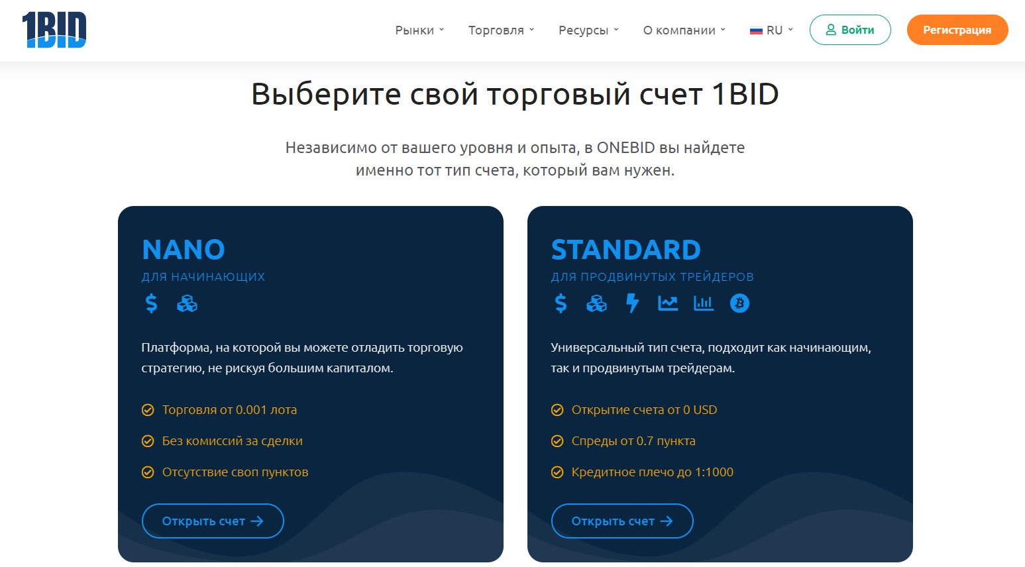
Task: Click the dollar icon in the NANO card
Action: click(152, 303)
